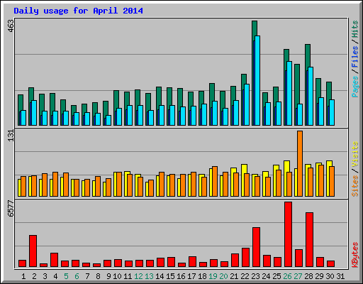Click the green day label 12
The height and width of the screenshot is (284, 363).
click(x=138, y=276)
